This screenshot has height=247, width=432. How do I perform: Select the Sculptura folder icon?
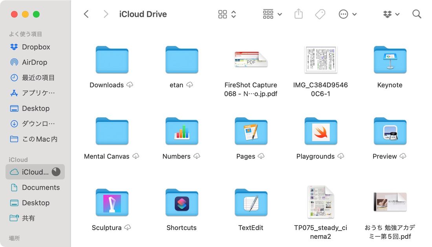click(x=112, y=202)
